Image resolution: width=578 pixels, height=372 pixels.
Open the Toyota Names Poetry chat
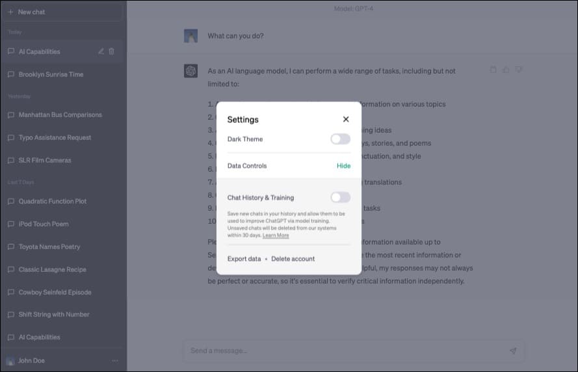[x=62, y=246]
